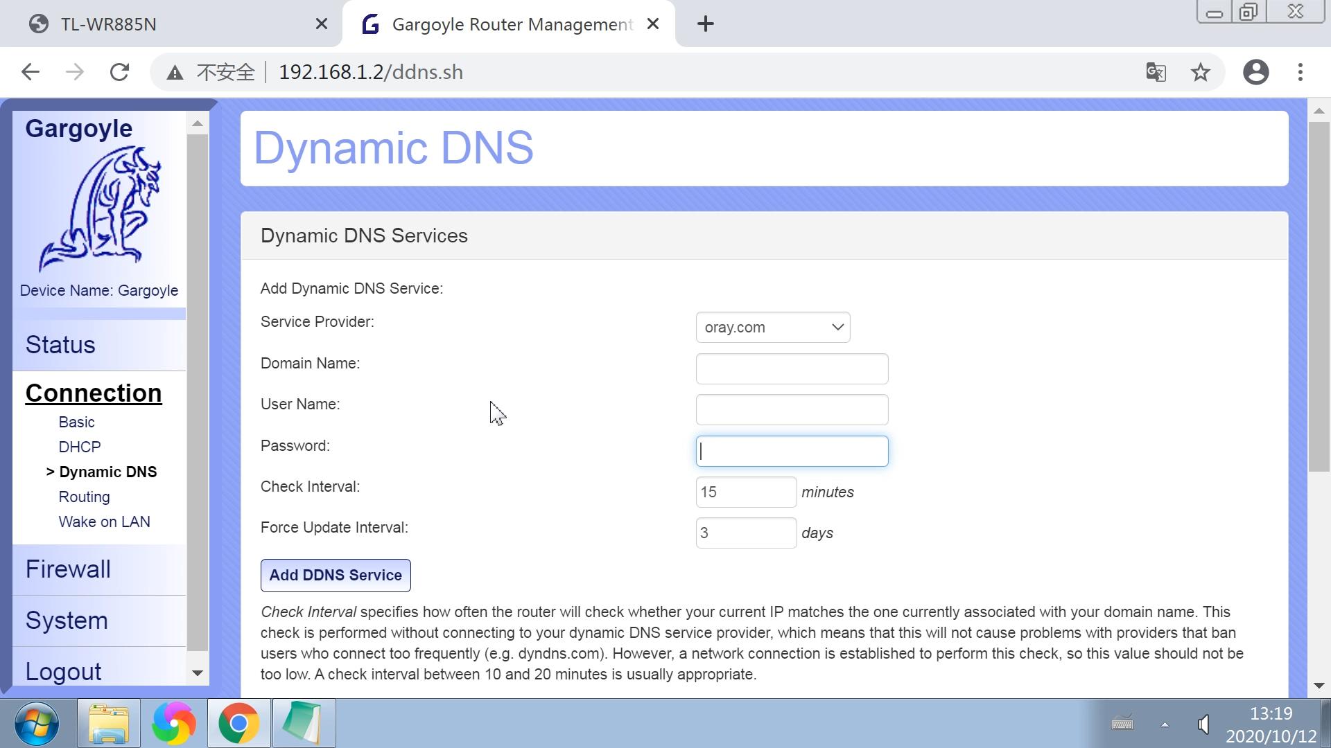1331x748 pixels.
Task: Click the Dynamic DNS menu item
Action: point(108,471)
